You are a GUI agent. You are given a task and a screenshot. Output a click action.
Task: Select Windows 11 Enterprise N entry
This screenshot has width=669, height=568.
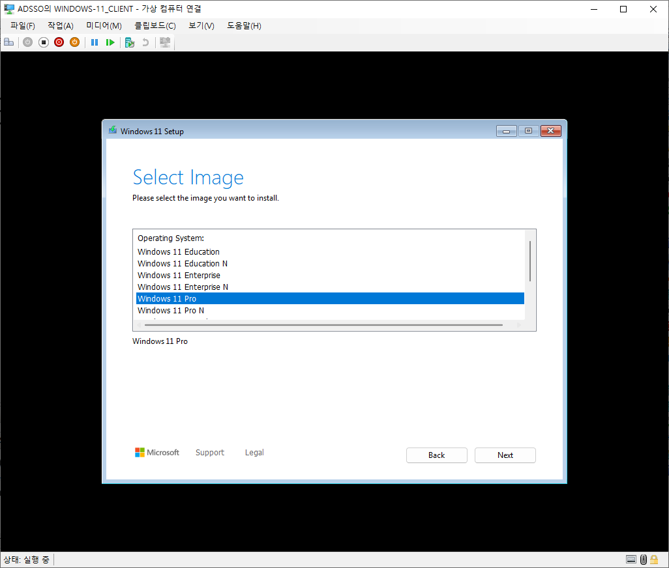[x=330, y=287]
